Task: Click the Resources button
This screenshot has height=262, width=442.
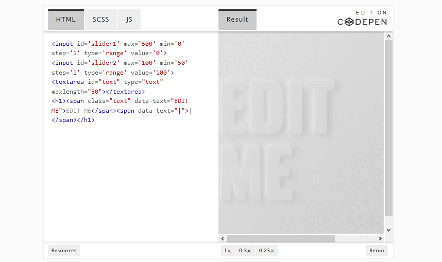Action: tap(64, 251)
